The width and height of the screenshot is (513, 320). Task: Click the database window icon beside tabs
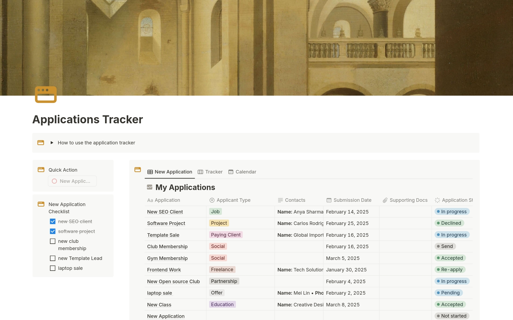[138, 169]
